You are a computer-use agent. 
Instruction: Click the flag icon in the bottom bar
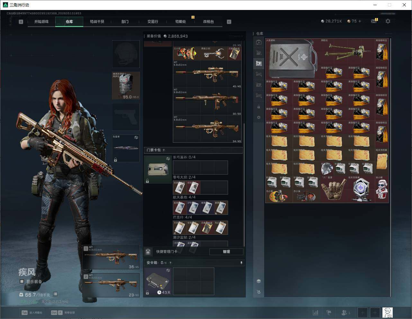coord(329,312)
